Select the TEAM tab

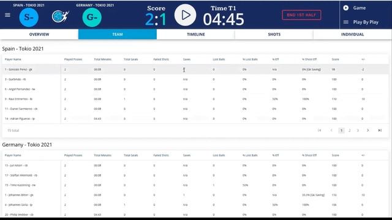pos(118,34)
